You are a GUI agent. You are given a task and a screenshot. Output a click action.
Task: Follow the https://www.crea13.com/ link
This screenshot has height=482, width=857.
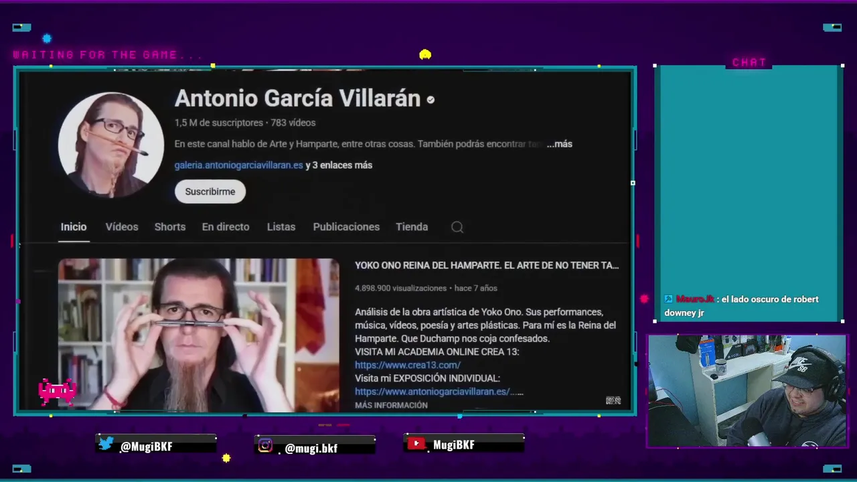tap(408, 365)
